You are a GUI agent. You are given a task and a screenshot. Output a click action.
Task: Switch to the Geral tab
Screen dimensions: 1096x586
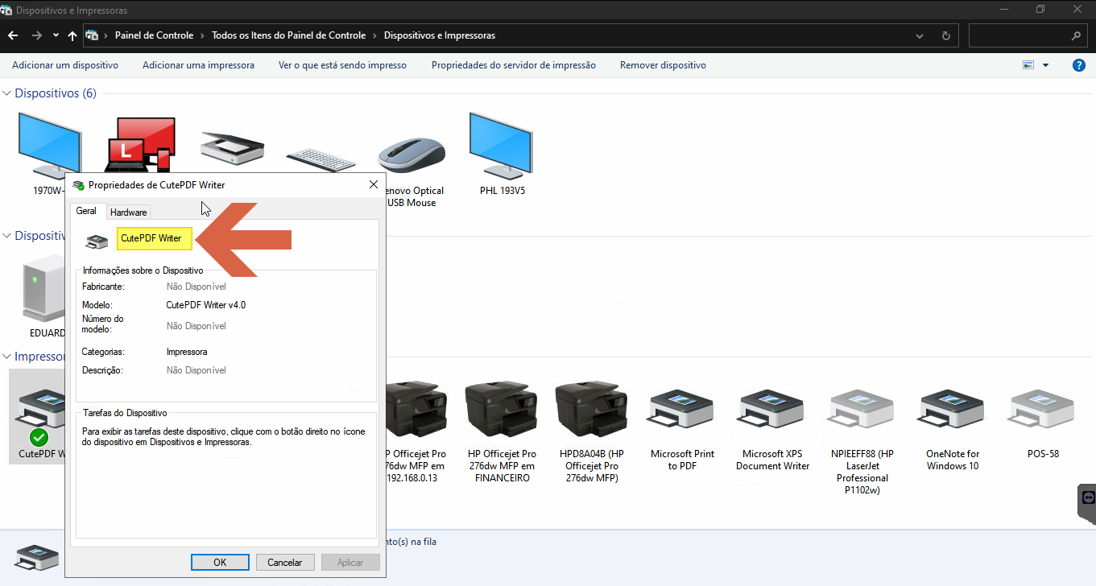click(86, 211)
